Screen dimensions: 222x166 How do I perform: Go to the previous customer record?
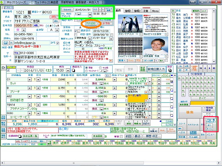205,68
